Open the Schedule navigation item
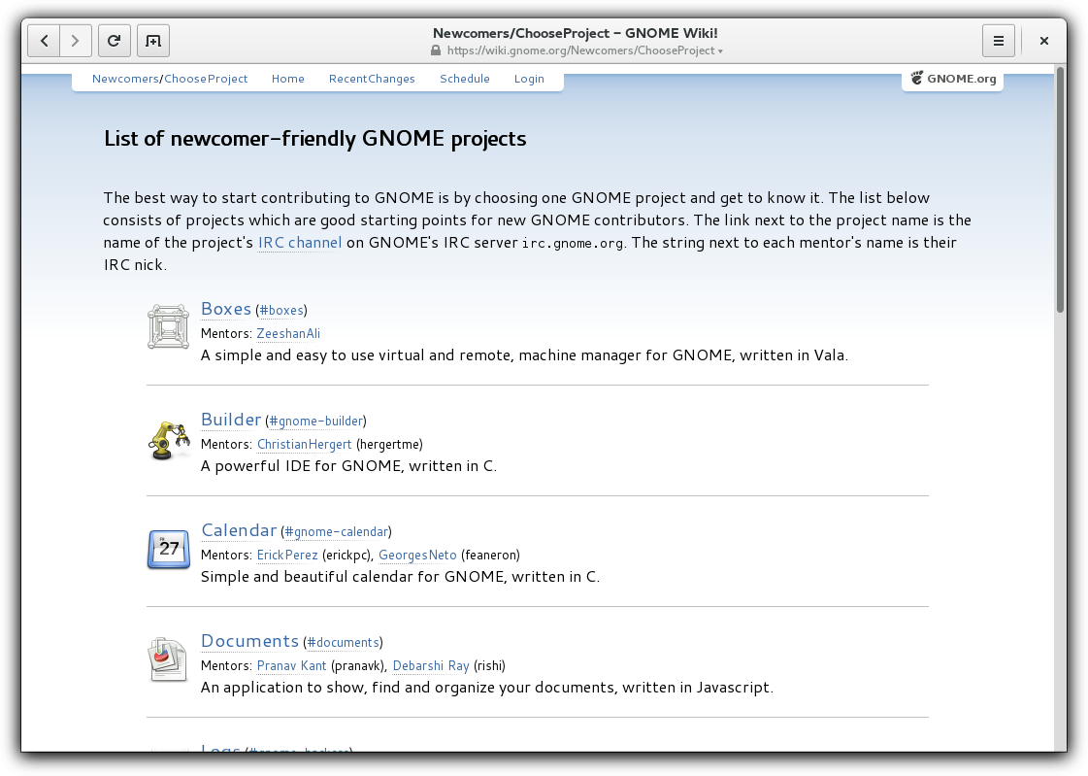 click(x=465, y=79)
